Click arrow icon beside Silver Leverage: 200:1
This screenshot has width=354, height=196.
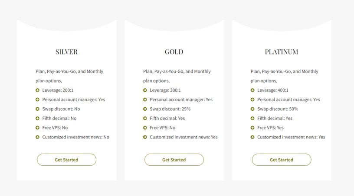(38, 90)
